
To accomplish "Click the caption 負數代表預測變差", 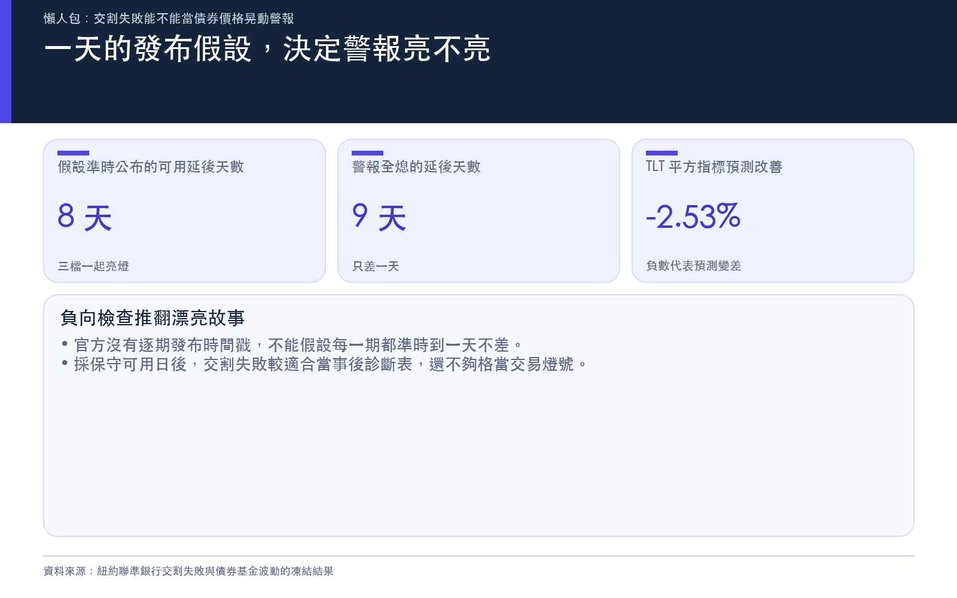I will tap(694, 266).
